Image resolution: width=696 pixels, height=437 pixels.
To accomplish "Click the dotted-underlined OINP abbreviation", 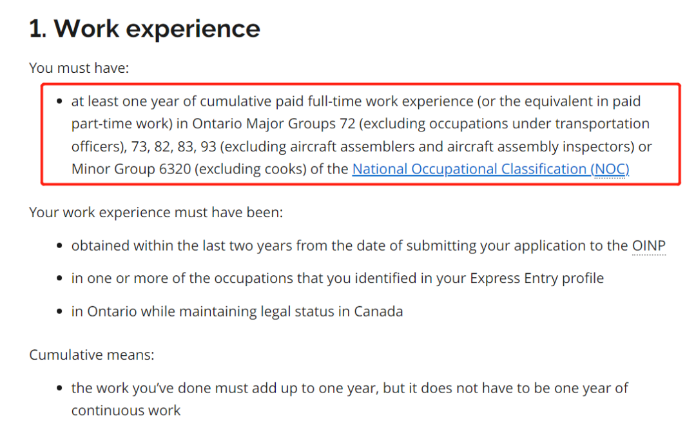I will [x=648, y=246].
